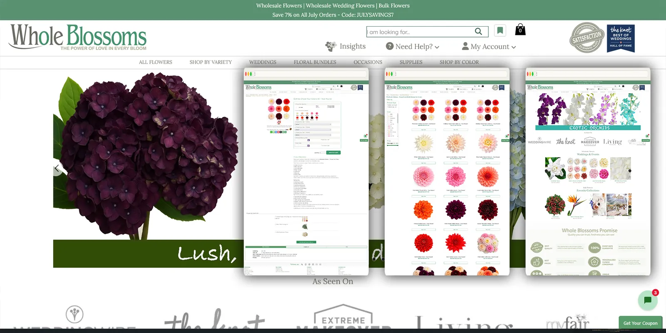Screen dimensions: 666x333
Task: Click the Insights flower icon
Action: click(x=331, y=46)
